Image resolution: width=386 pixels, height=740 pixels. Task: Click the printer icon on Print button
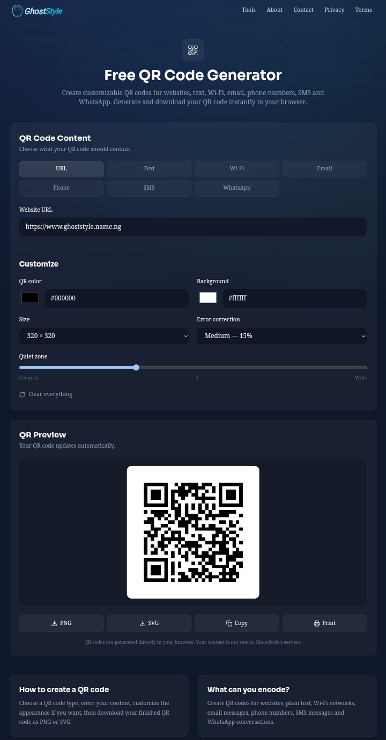pos(317,623)
